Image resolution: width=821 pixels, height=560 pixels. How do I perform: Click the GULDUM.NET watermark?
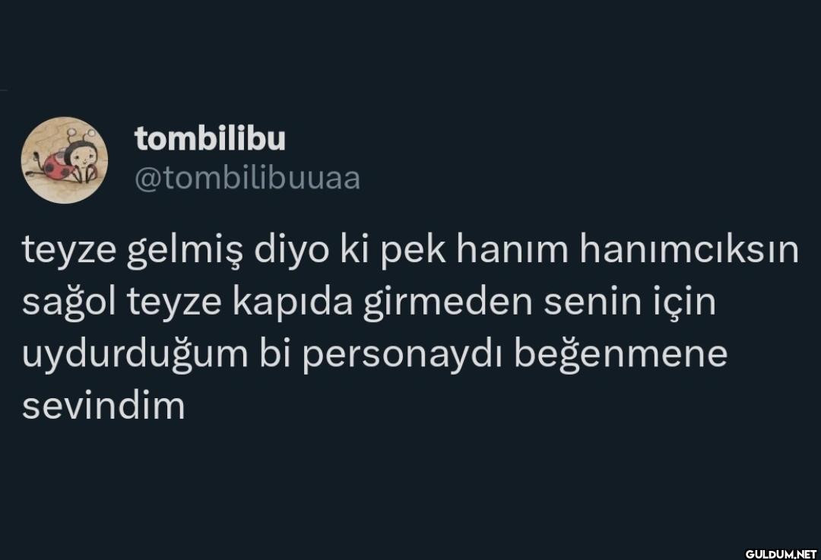click(781, 554)
